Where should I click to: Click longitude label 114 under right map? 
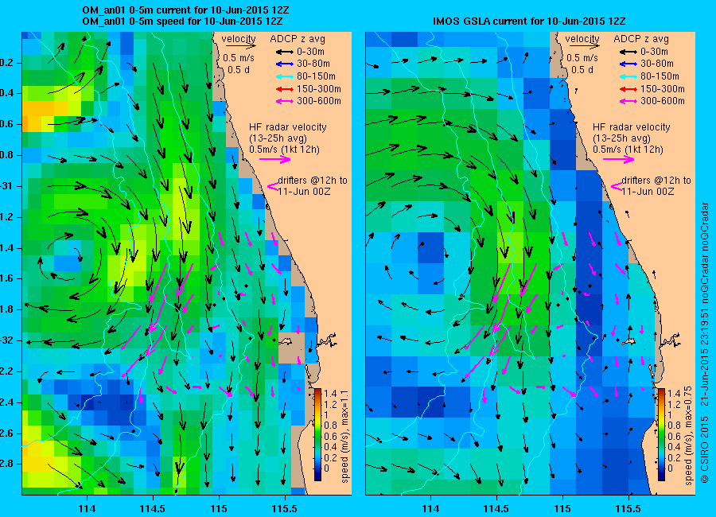[x=430, y=508]
